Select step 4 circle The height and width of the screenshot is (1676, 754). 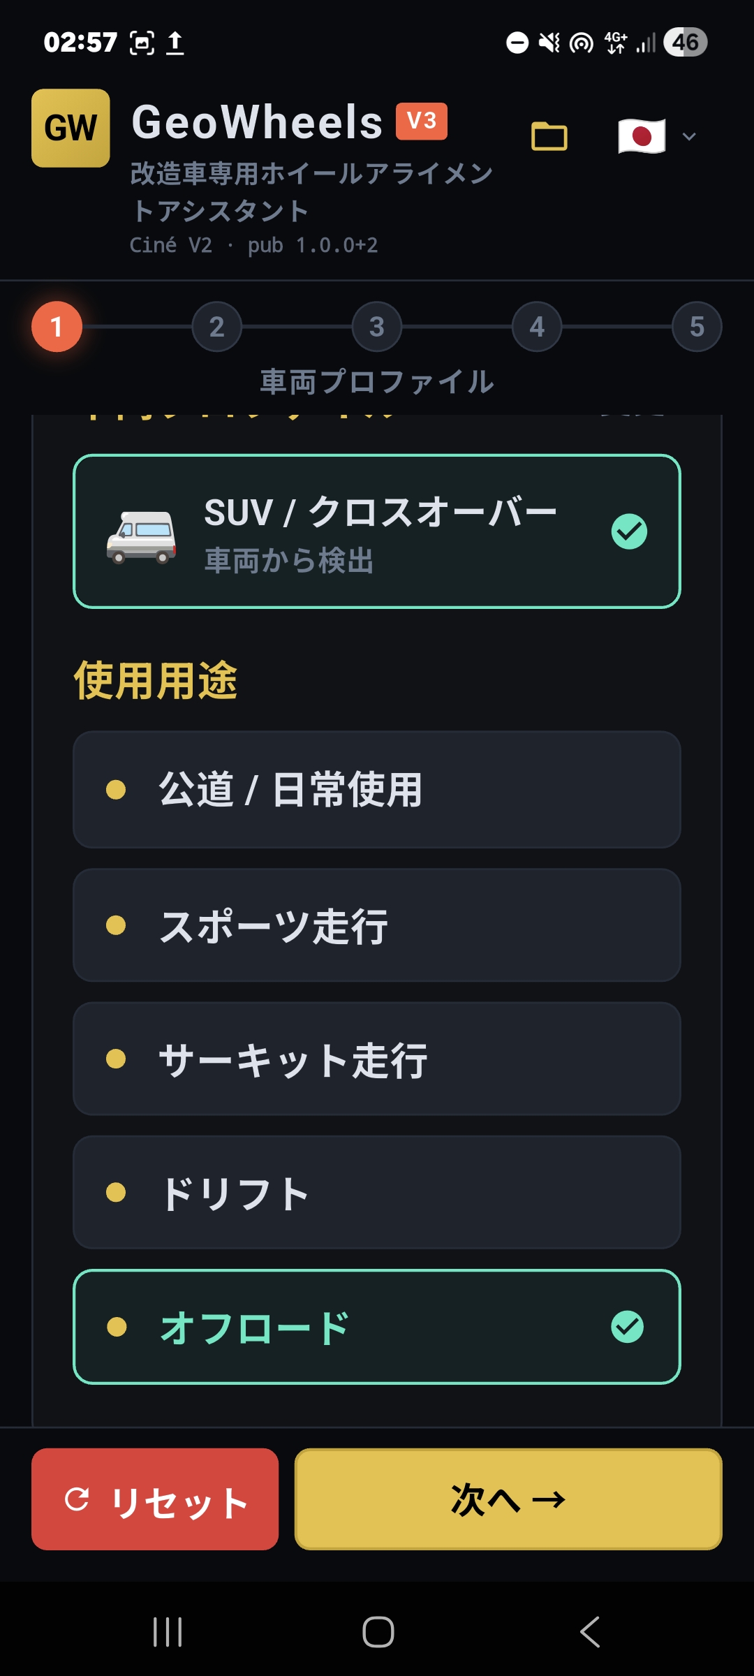click(537, 327)
